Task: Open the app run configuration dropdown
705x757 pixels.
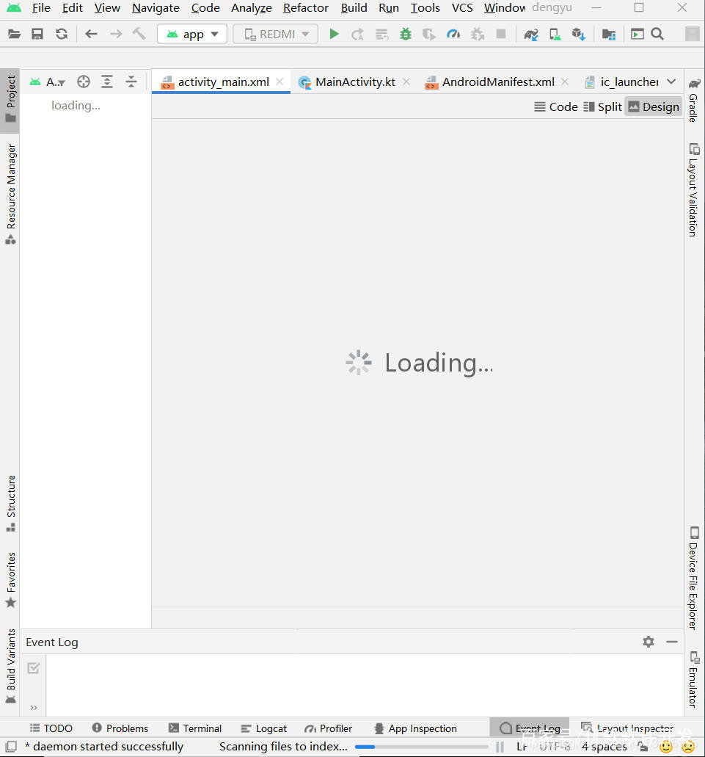Action: tap(192, 35)
